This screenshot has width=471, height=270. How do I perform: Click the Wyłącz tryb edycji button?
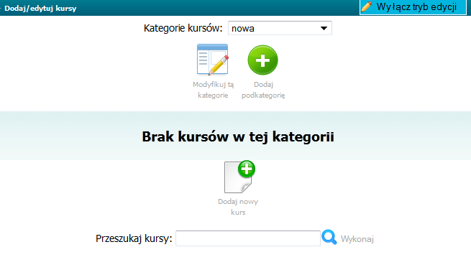pyautogui.click(x=413, y=7)
